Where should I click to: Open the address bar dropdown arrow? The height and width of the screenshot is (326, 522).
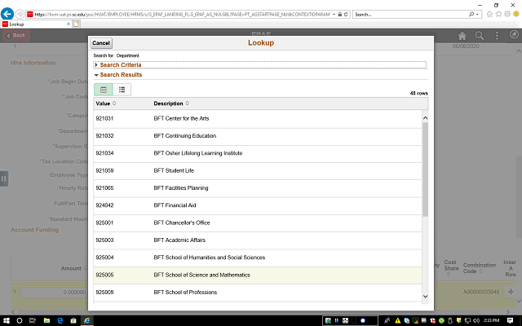pyautogui.click(x=334, y=15)
